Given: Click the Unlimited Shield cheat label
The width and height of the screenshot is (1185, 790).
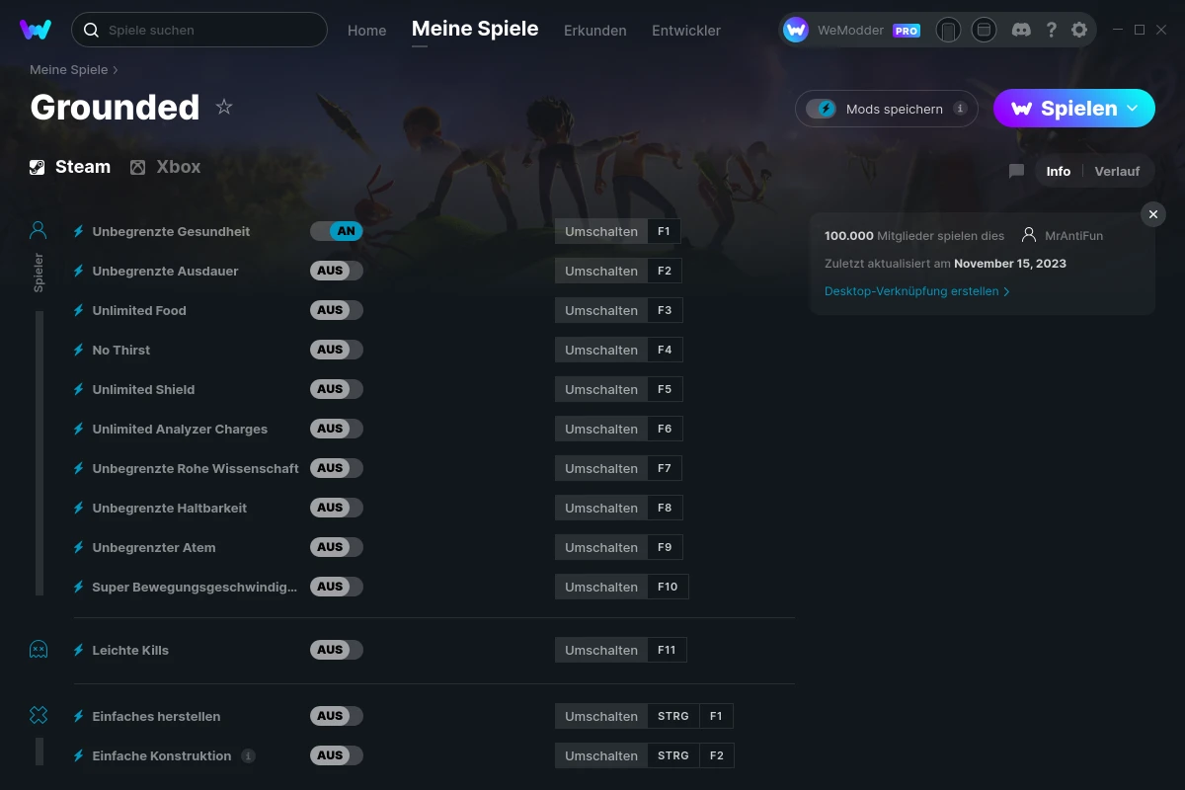Looking at the screenshot, I should point(143,389).
